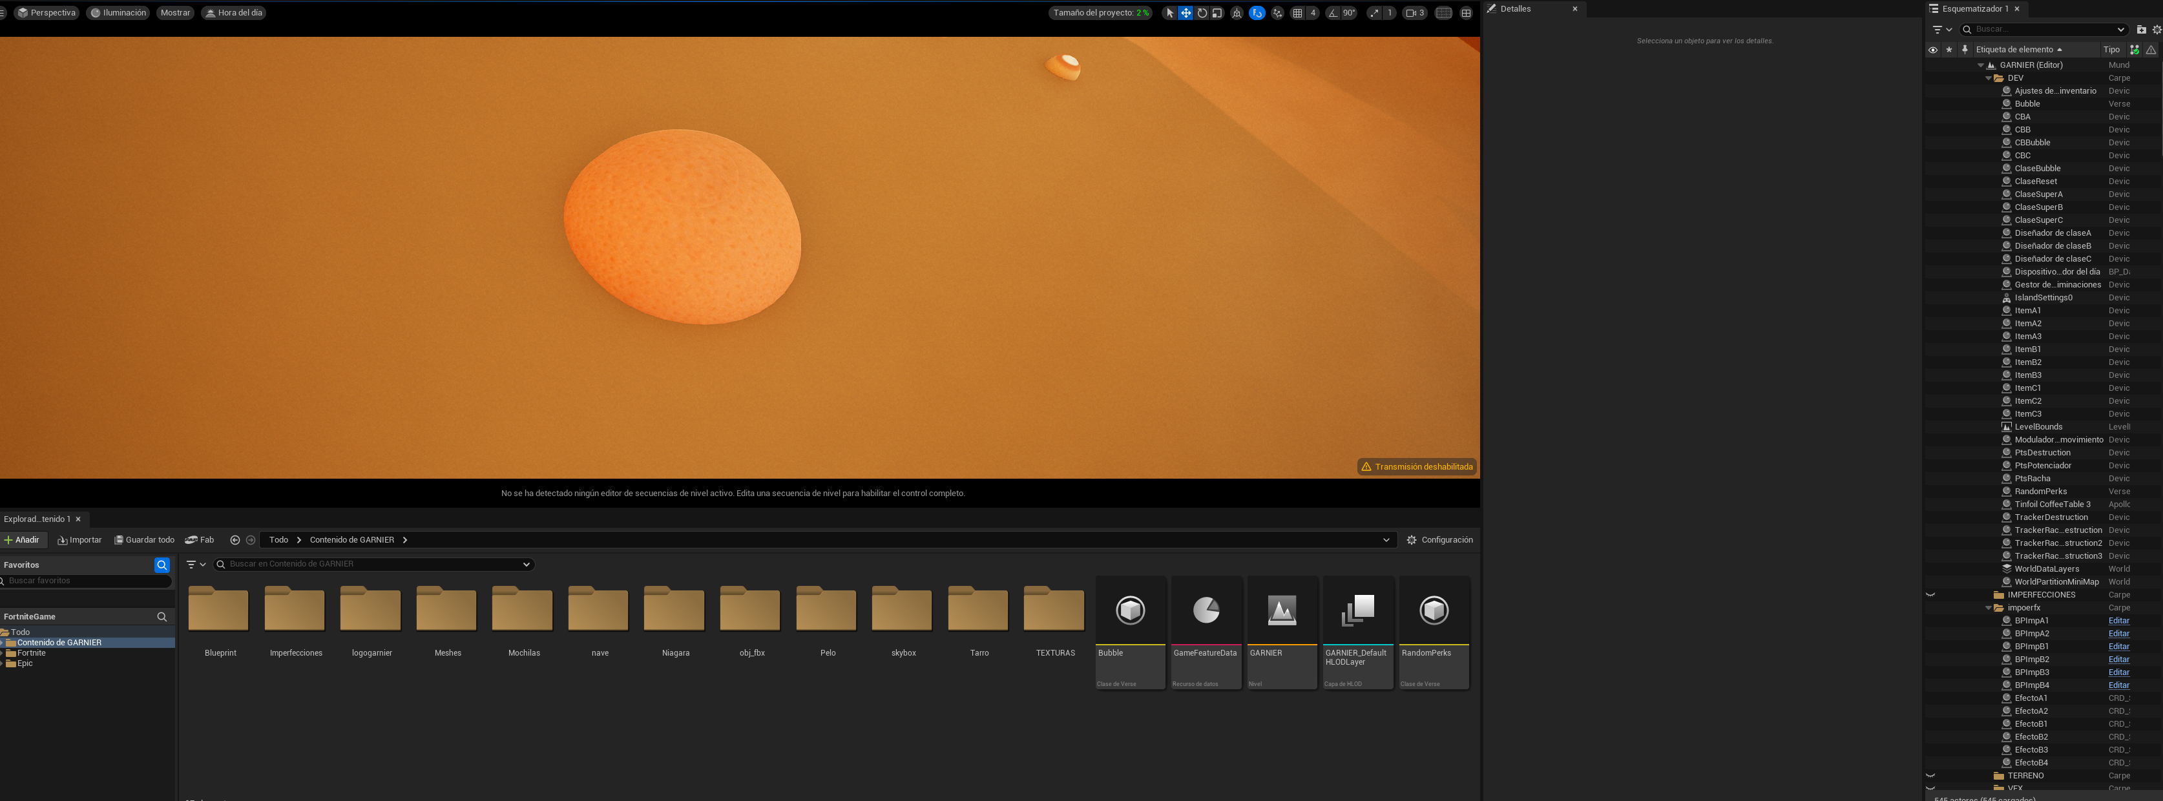Click Editar link for BPImpA1

pos(2118,621)
